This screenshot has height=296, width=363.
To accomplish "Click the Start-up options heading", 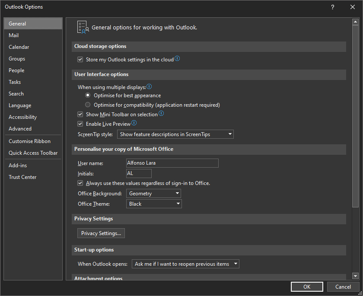I will [x=94, y=250].
